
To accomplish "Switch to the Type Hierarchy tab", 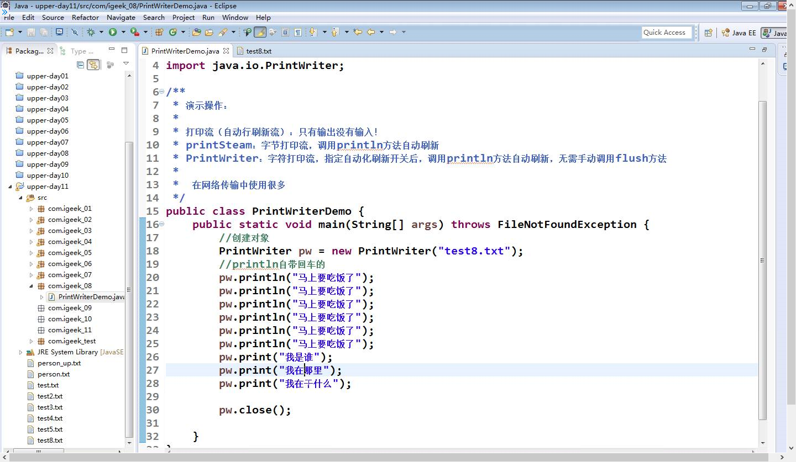I will 77,51.
